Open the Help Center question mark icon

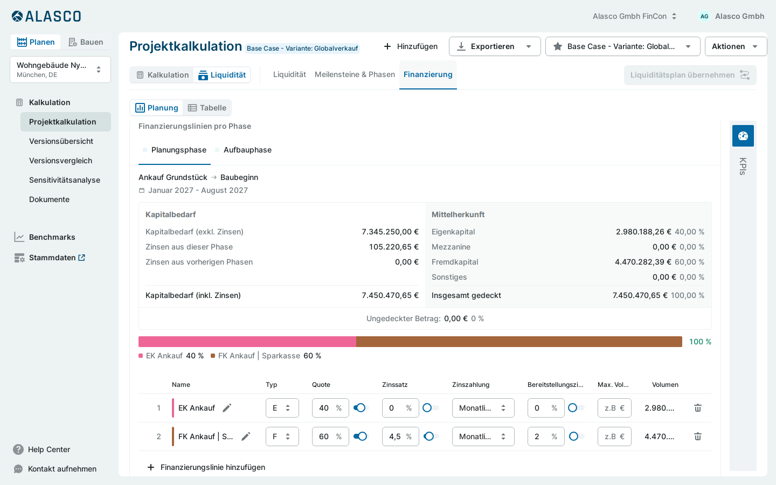(18, 449)
